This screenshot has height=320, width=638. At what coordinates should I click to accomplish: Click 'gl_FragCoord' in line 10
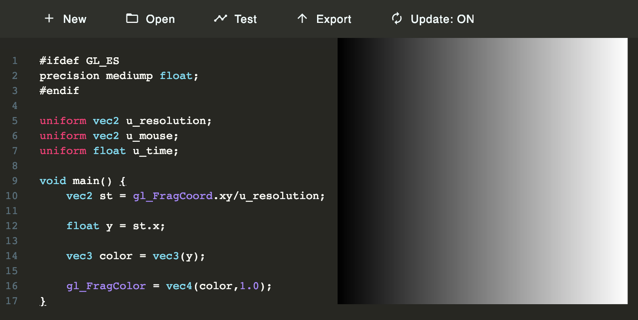pyautogui.click(x=173, y=196)
